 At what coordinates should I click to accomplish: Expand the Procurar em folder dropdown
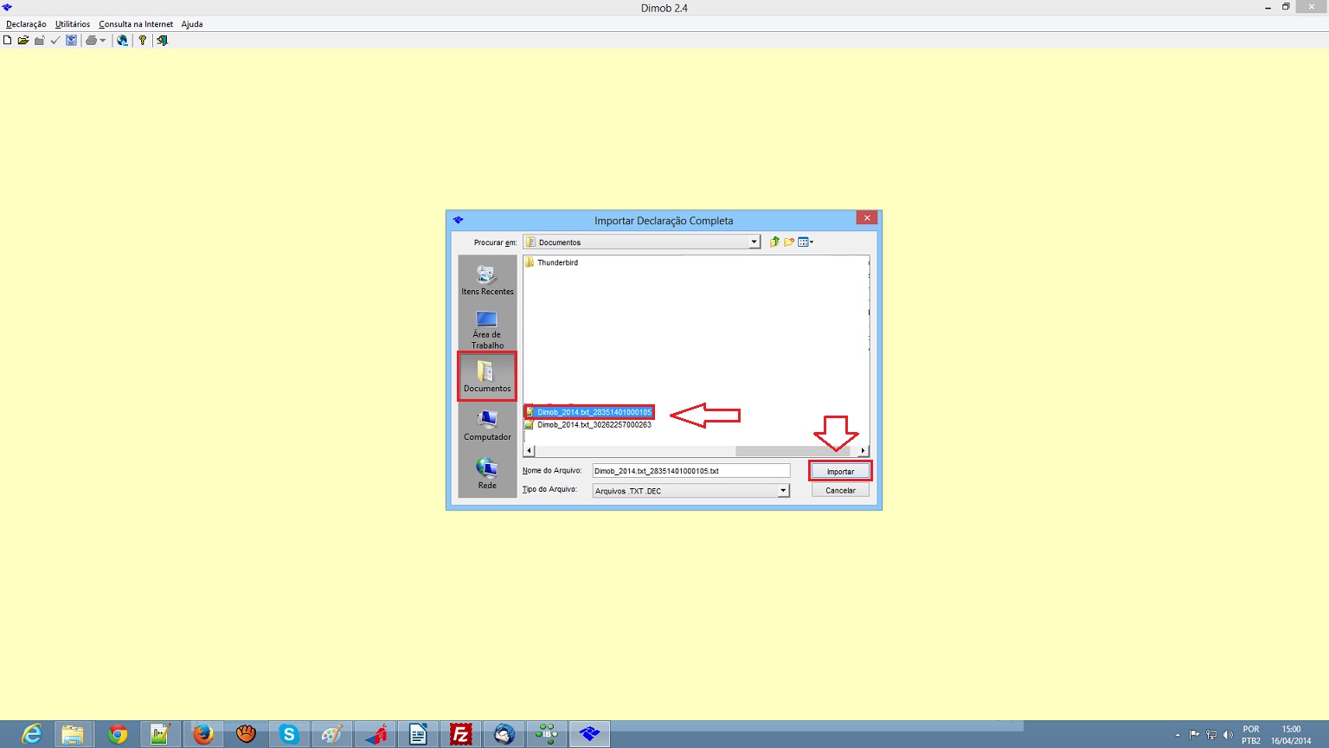[754, 242]
